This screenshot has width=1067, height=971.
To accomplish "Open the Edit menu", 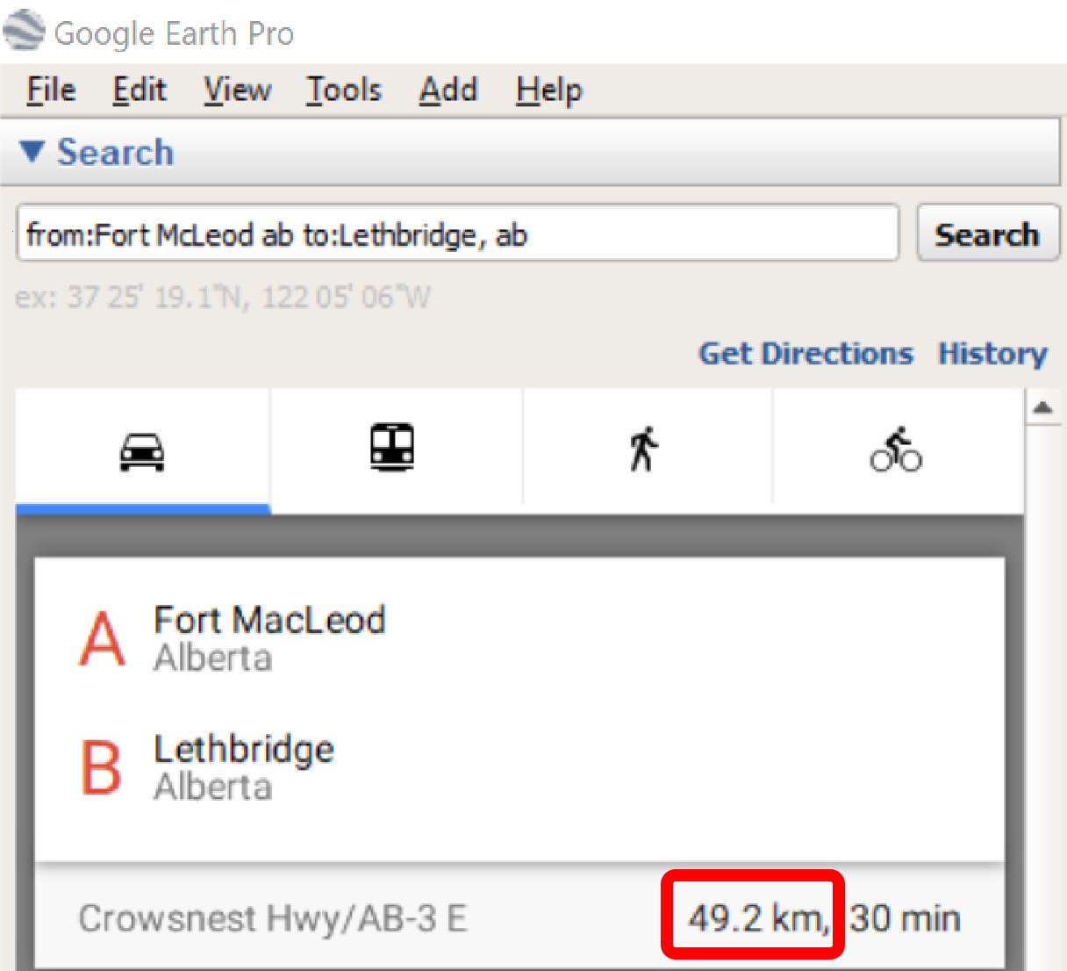I will pyautogui.click(x=140, y=90).
